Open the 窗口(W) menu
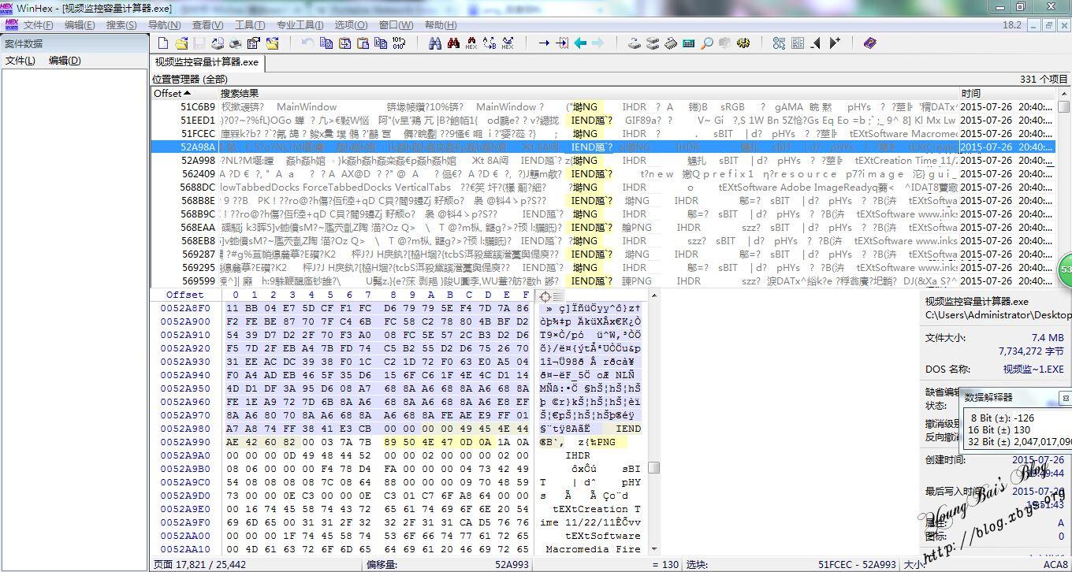 tap(396, 25)
